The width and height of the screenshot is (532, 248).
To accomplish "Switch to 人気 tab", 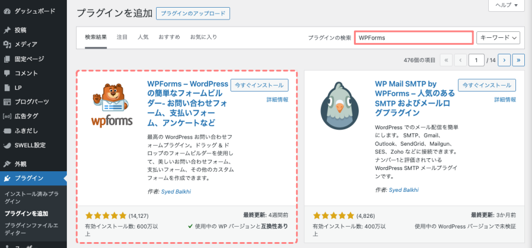I will [143, 37].
